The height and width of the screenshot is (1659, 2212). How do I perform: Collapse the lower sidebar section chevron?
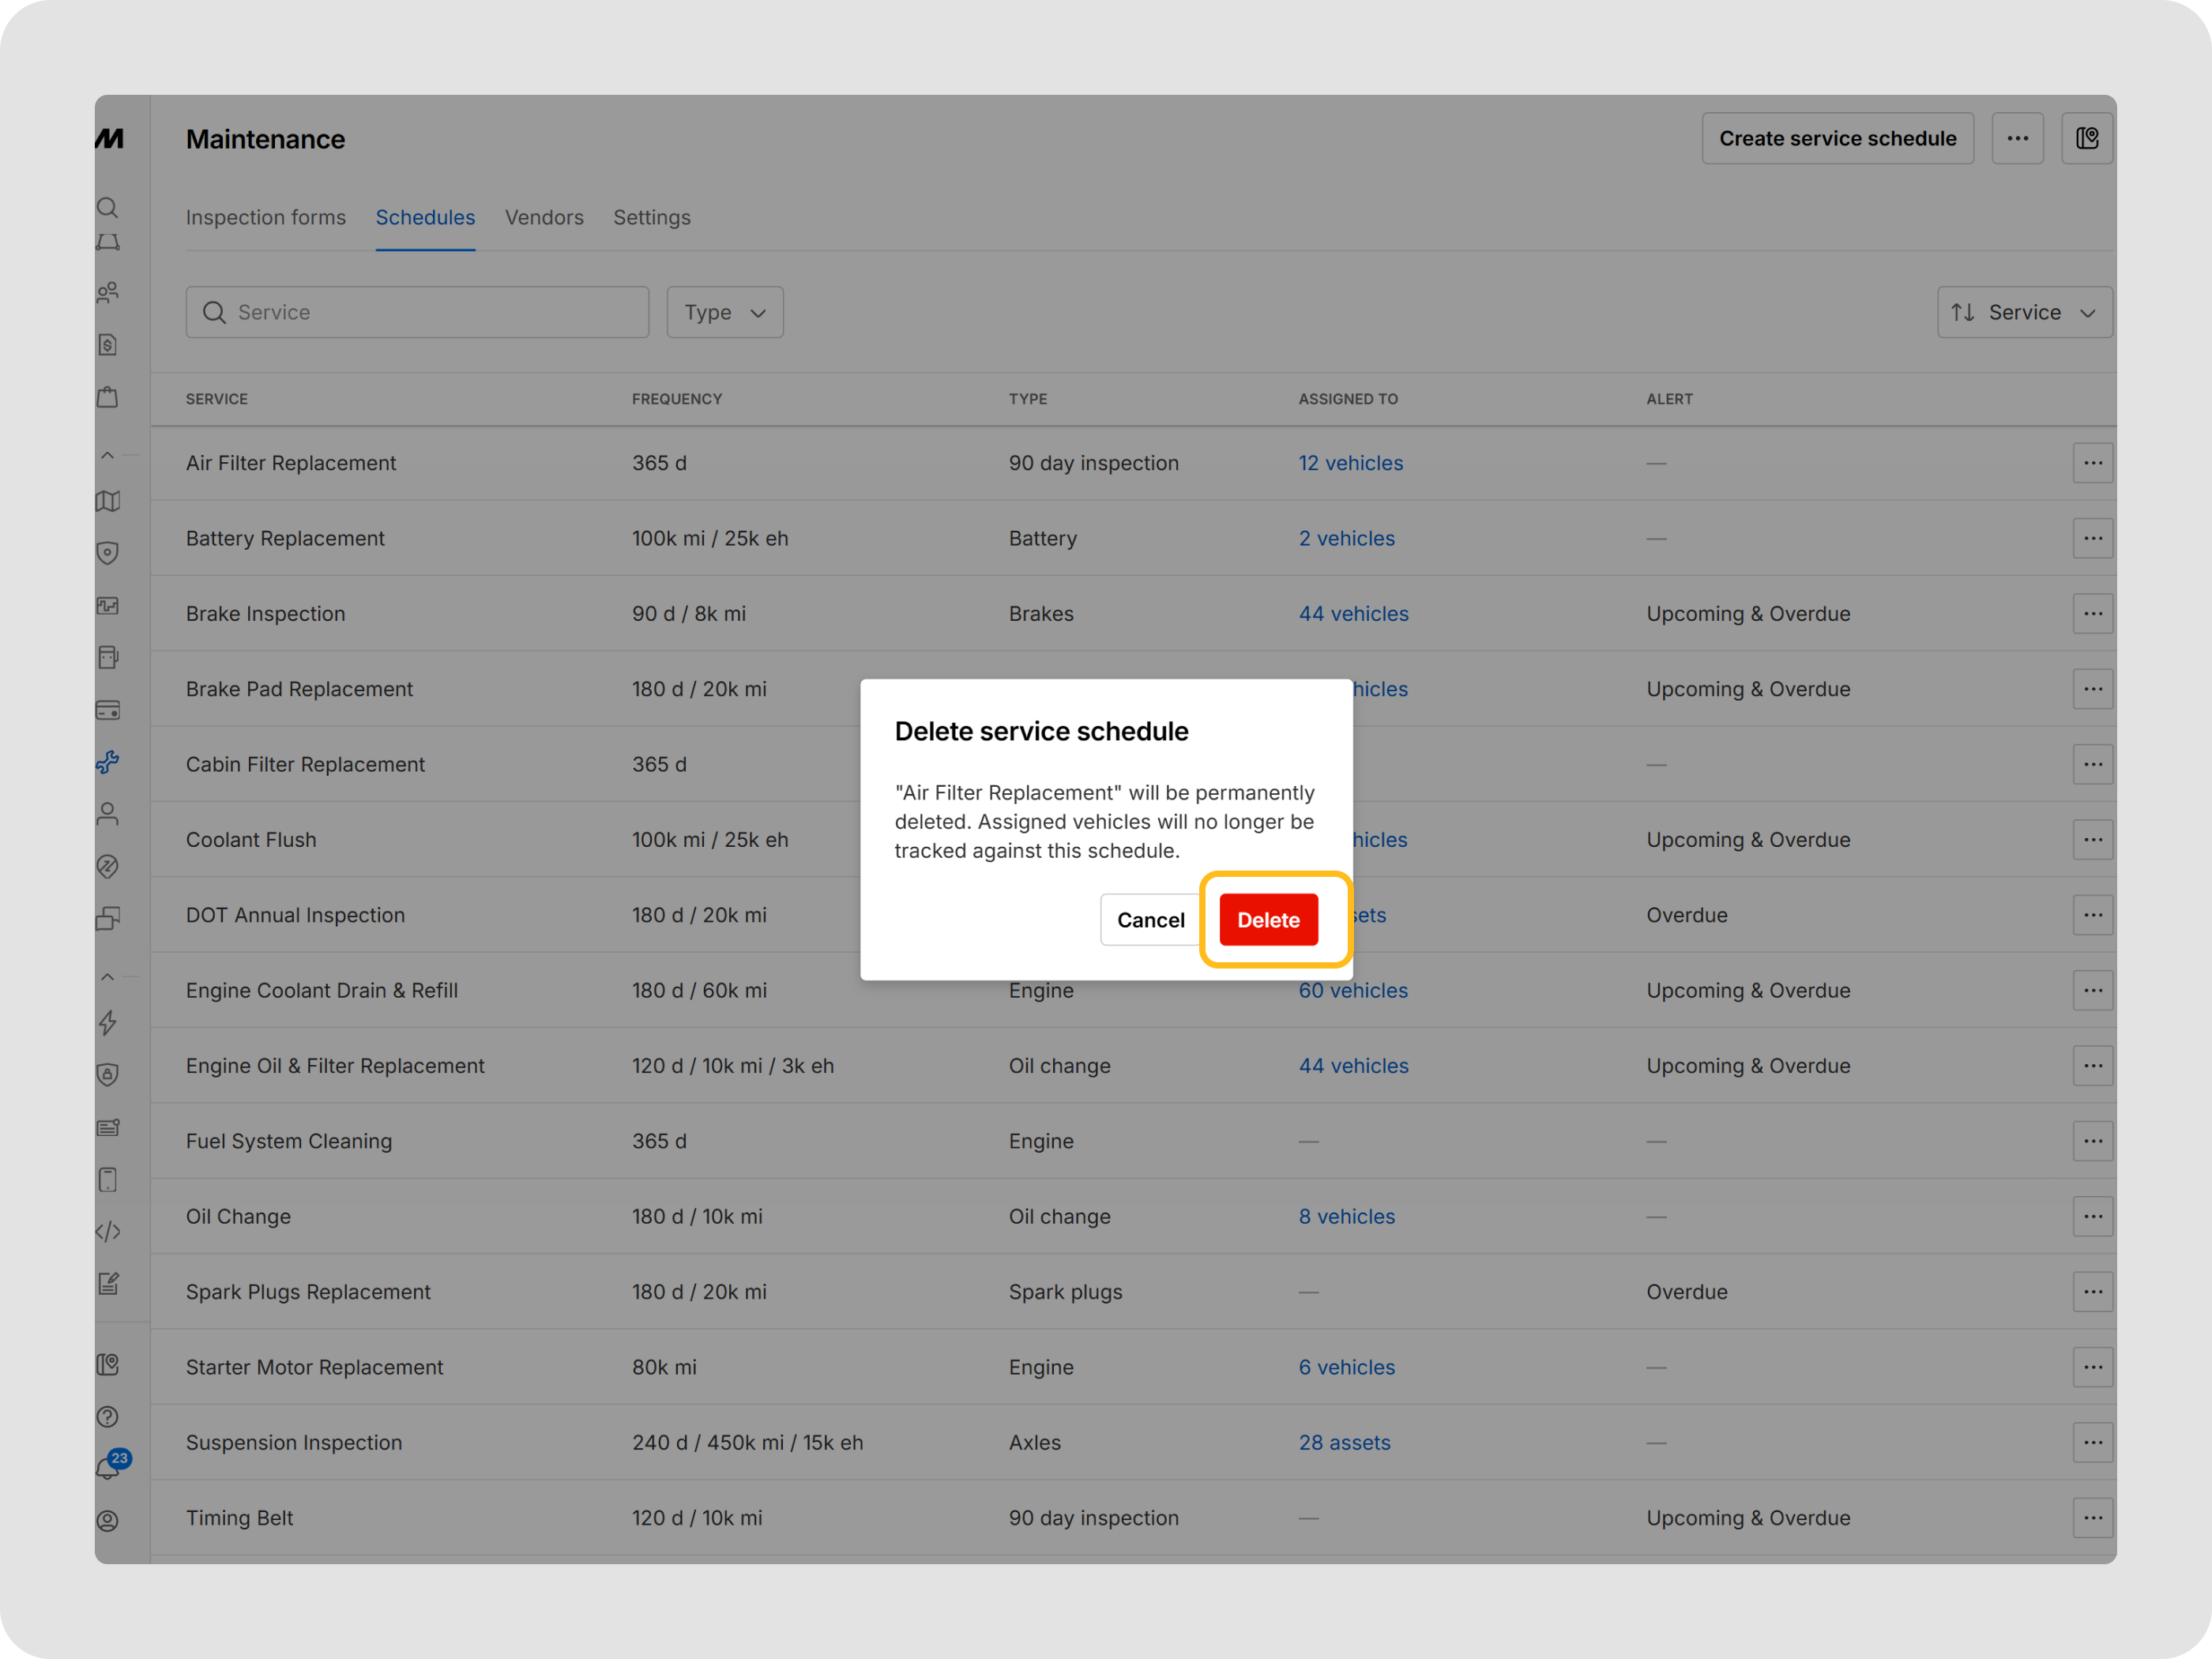(x=108, y=977)
